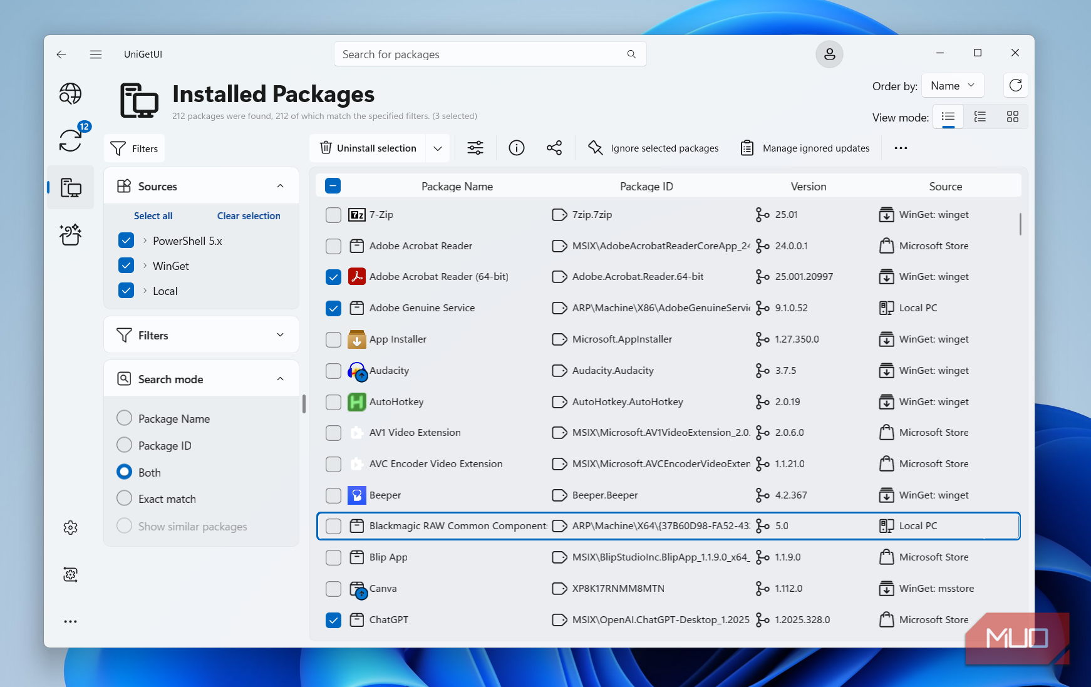
Task: Expand the PowerShell 5.x tree node
Action: click(145, 240)
